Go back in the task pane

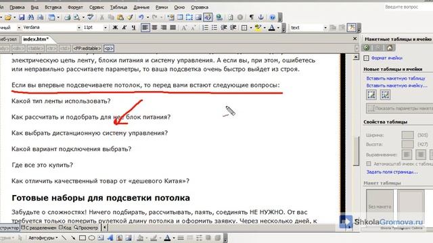click(367, 48)
